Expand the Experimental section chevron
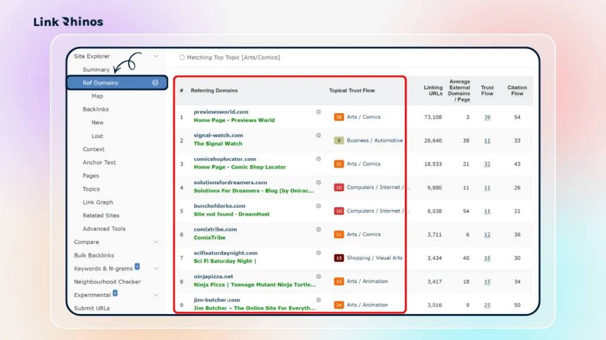The width and height of the screenshot is (606, 340). [156, 295]
